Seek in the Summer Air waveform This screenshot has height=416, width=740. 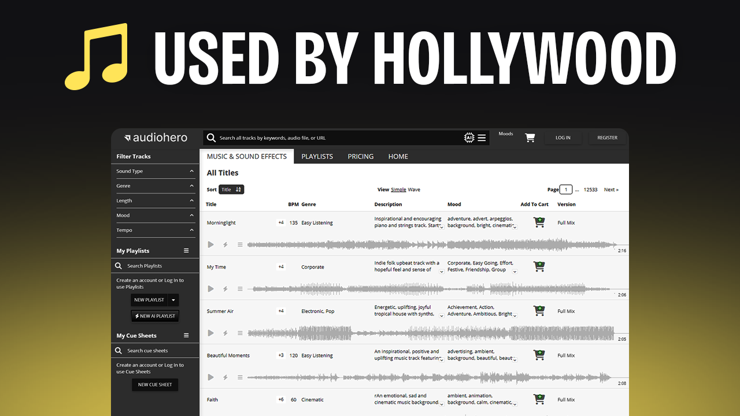pos(432,333)
